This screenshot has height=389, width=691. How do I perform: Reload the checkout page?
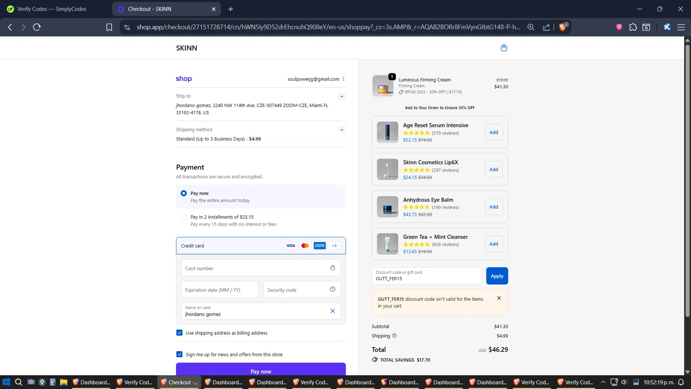coord(37,27)
